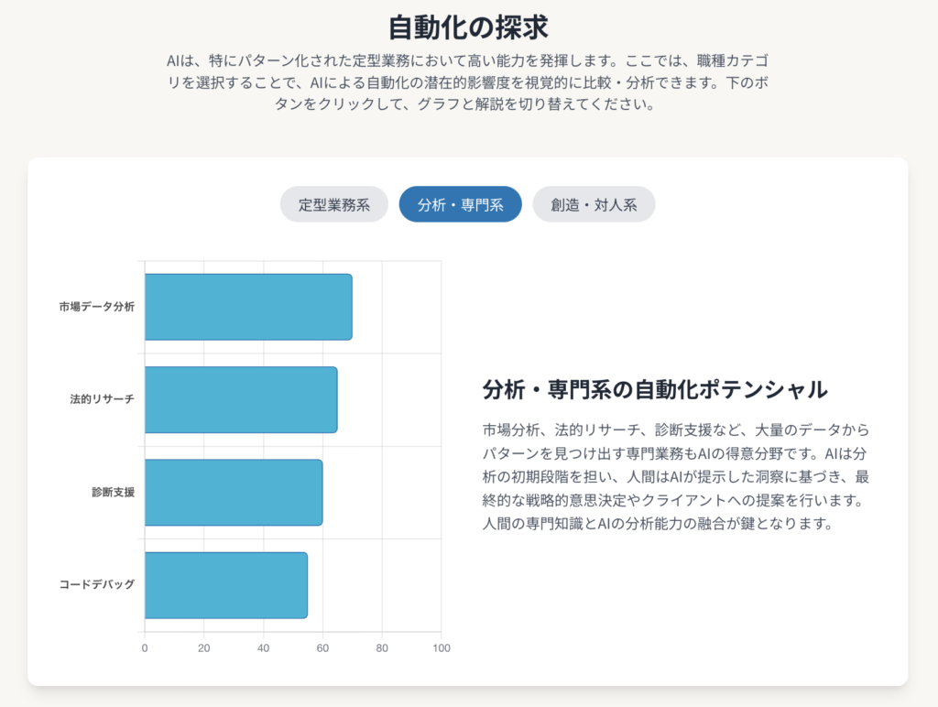The image size is (938, 707).
Task: Click the description paragraph beside the chart
Action: (675, 476)
